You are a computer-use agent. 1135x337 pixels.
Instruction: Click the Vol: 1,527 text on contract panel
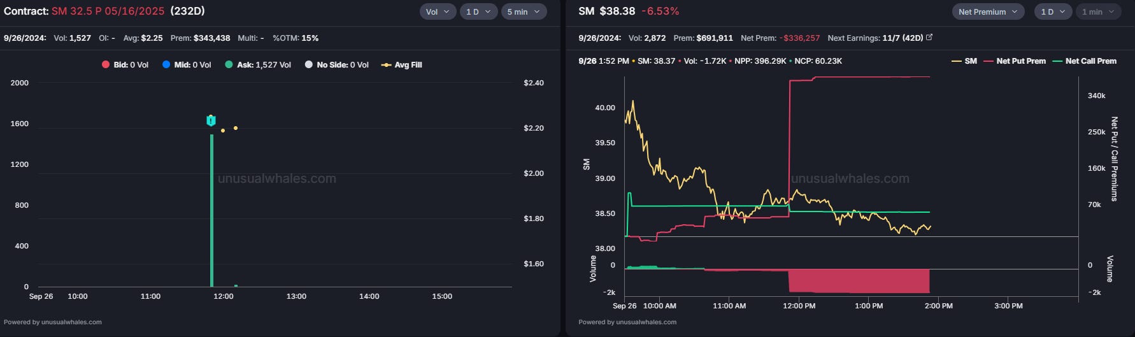pyautogui.click(x=72, y=38)
